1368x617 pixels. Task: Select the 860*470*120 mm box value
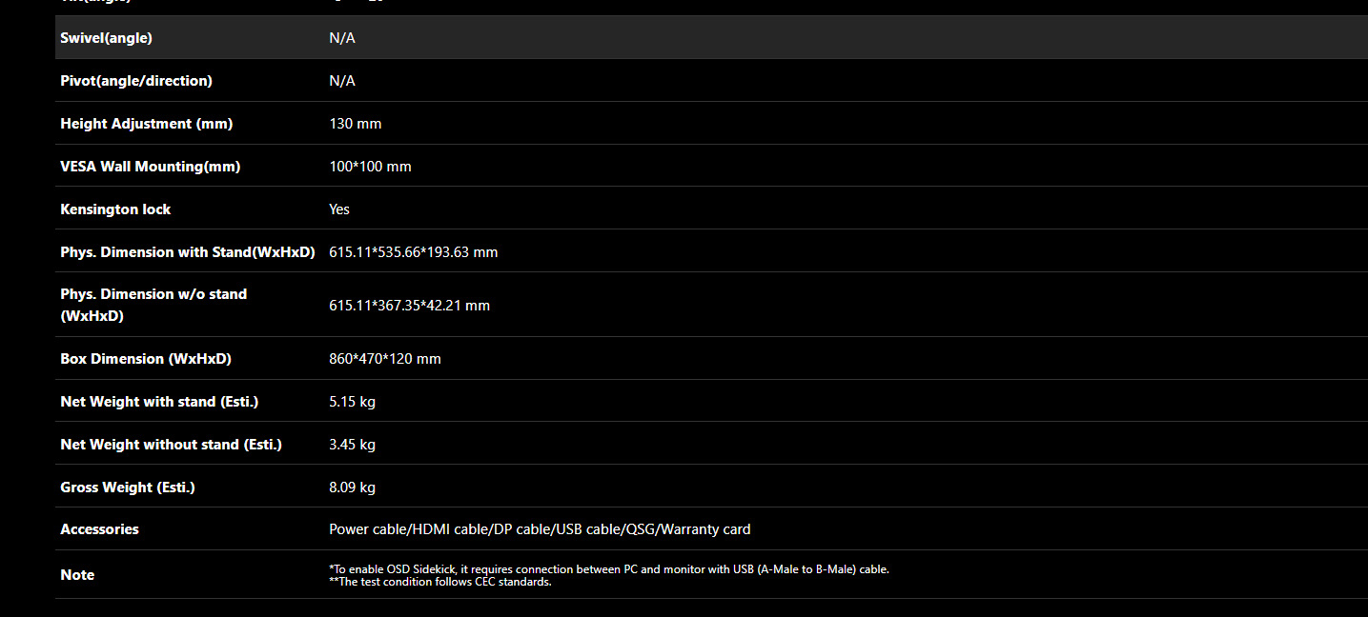pos(384,359)
